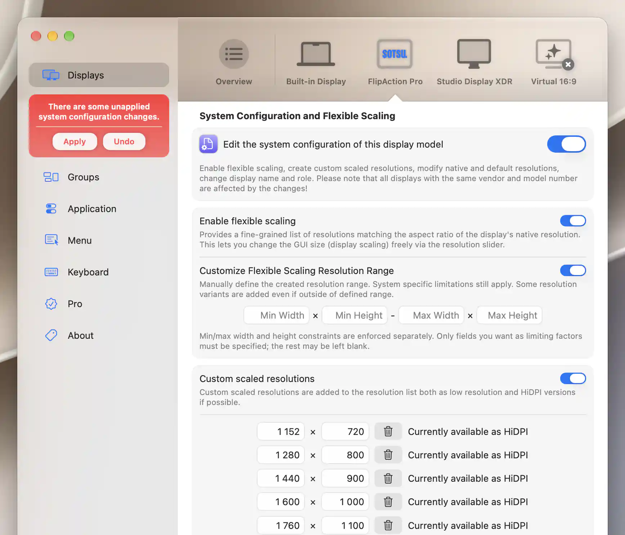
Task: Edit the 1 152 width field
Action: (281, 431)
